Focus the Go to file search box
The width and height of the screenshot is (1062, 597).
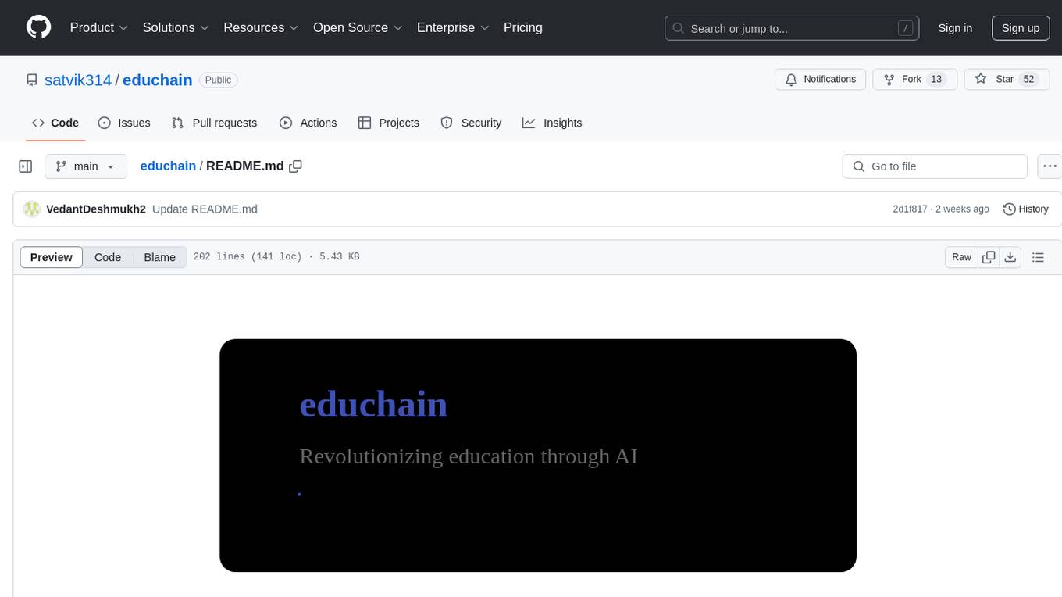[x=935, y=166]
